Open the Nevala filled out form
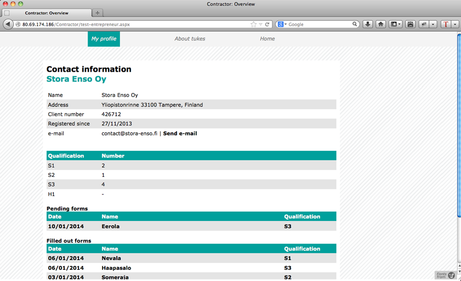The image size is (461, 281). coord(111,258)
